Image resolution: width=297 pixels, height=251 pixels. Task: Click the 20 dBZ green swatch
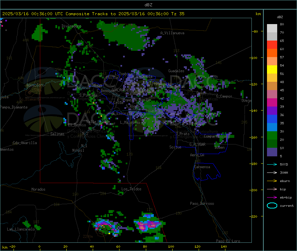pos(272,135)
